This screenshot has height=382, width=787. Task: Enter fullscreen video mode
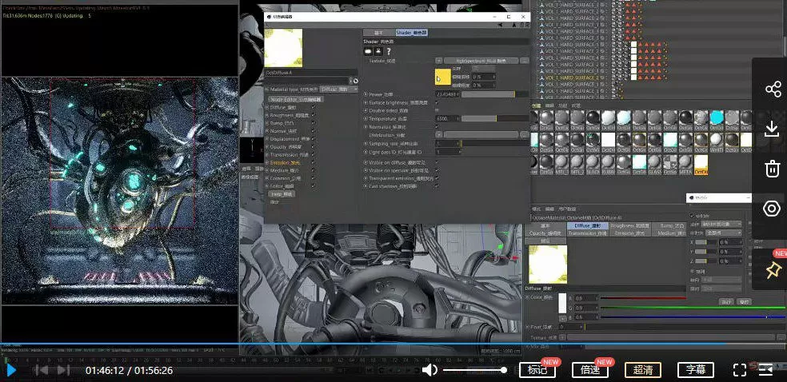(x=740, y=369)
